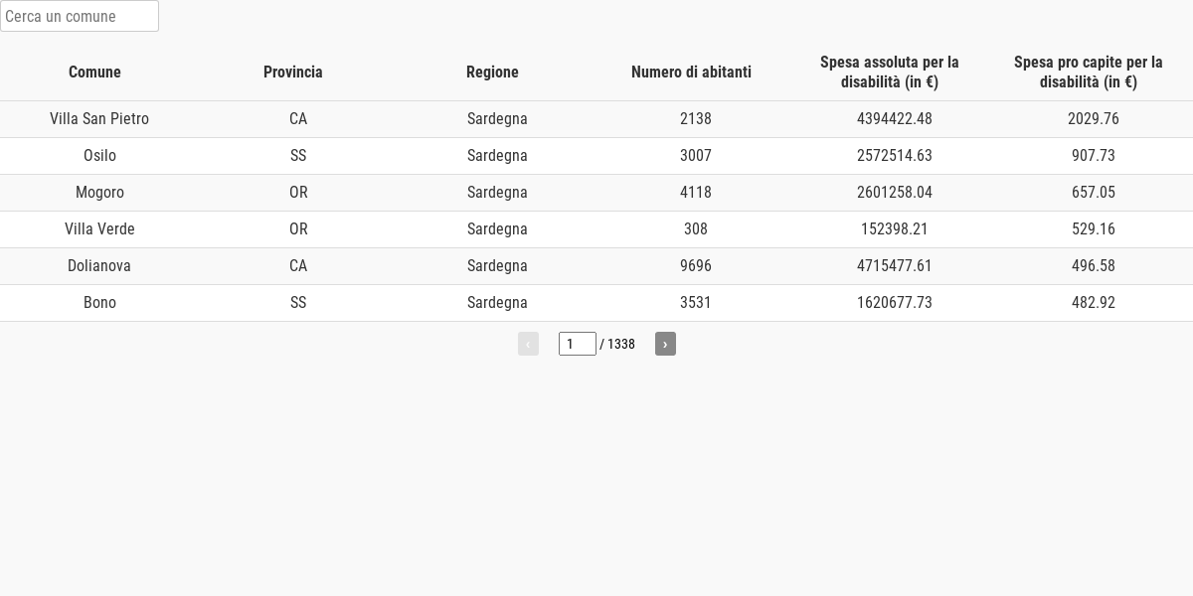
Task: Sort by Spesa pro capite header
Action: (1089, 72)
